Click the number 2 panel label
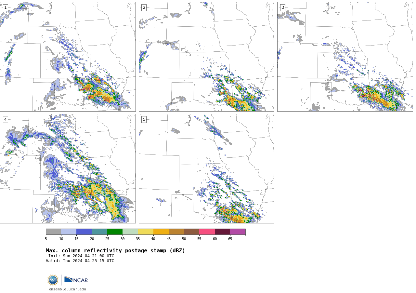416x293 pixels. tap(144, 7)
